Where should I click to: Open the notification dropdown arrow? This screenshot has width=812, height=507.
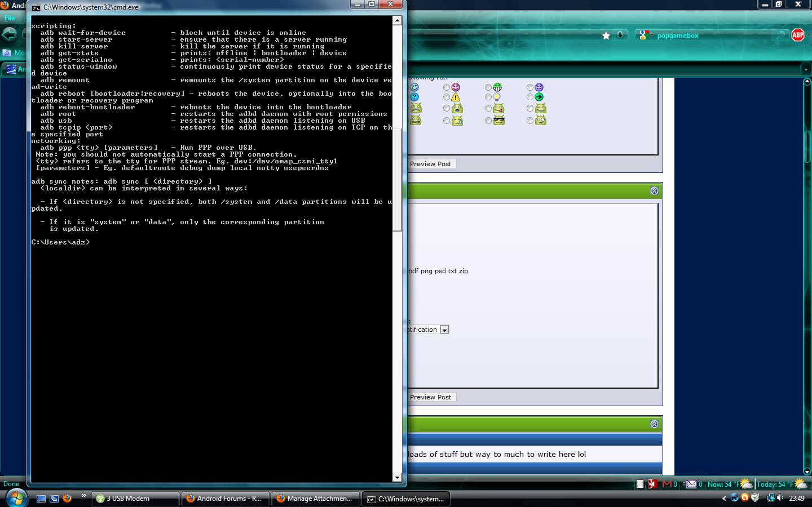444,330
